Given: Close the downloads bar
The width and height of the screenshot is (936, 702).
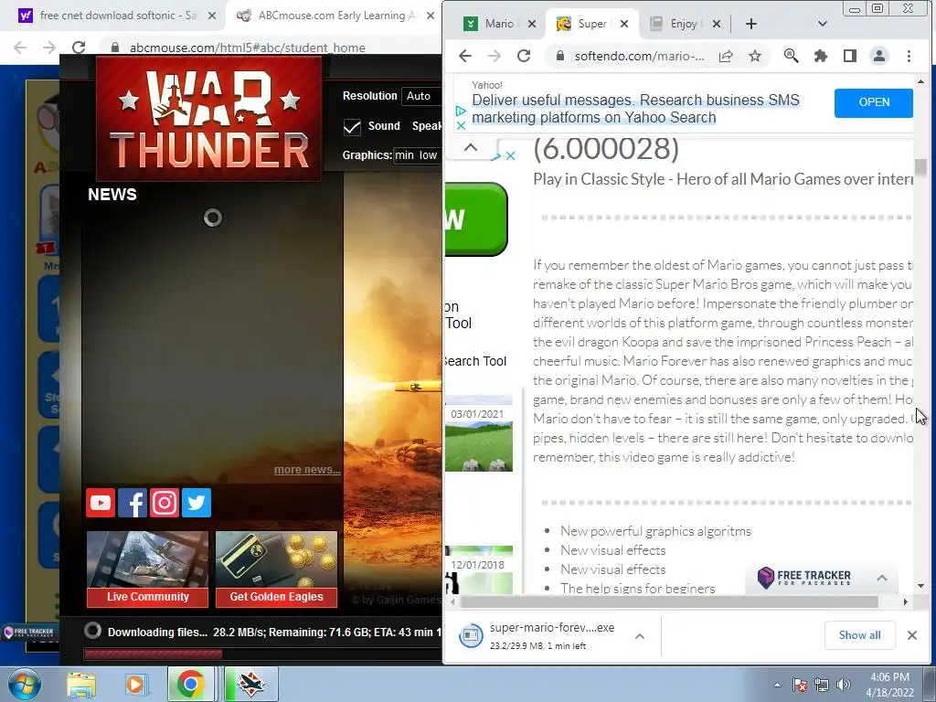Looking at the screenshot, I should [x=912, y=635].
